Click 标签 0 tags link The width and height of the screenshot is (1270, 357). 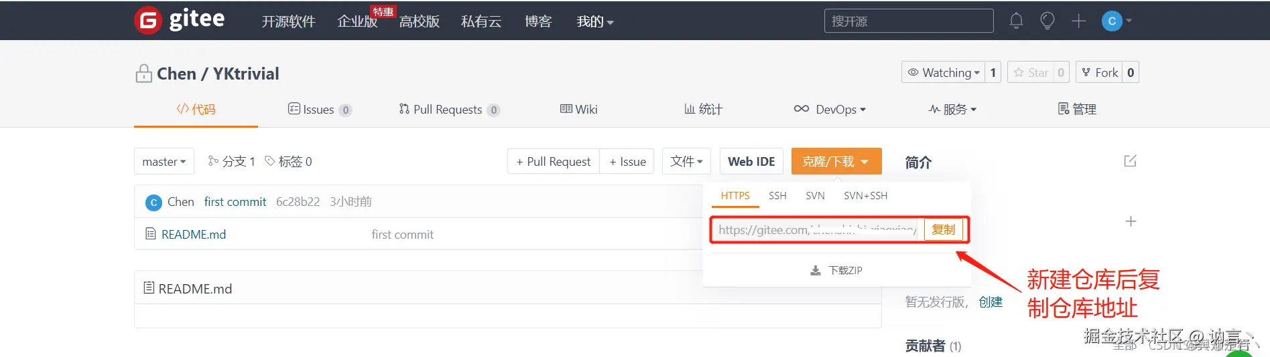288,161
